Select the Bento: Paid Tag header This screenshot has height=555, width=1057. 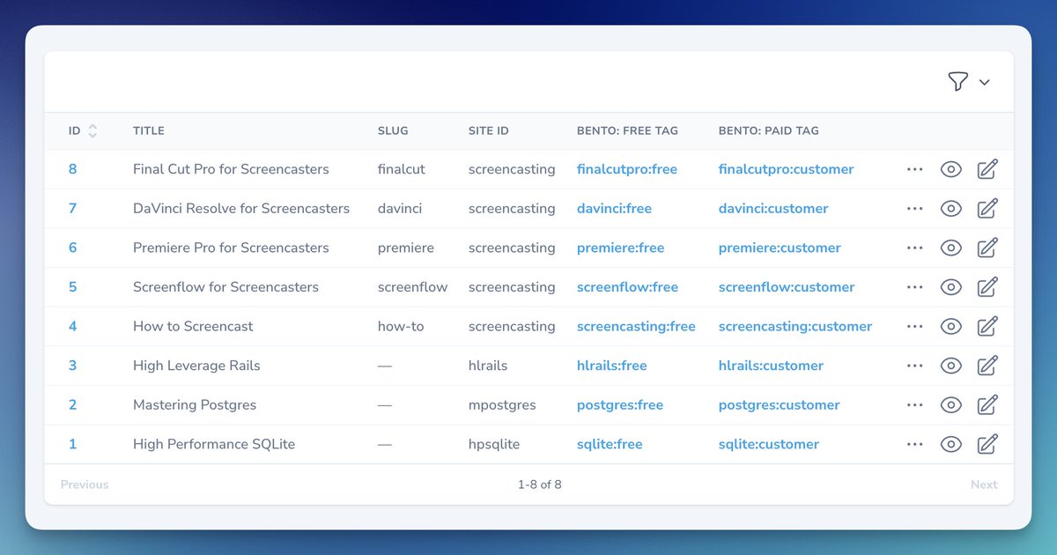769,130
